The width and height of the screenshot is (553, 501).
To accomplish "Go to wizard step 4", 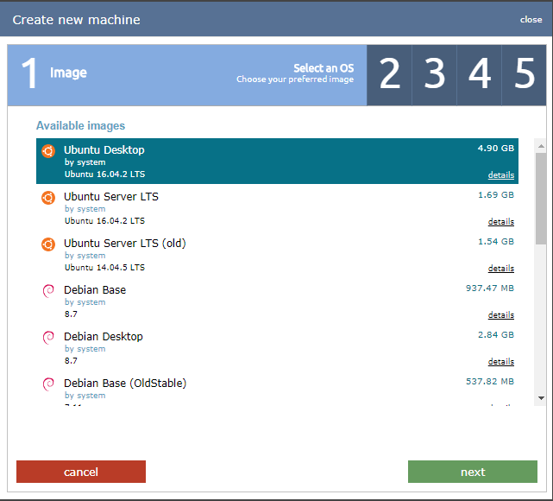I will (480, 75).
